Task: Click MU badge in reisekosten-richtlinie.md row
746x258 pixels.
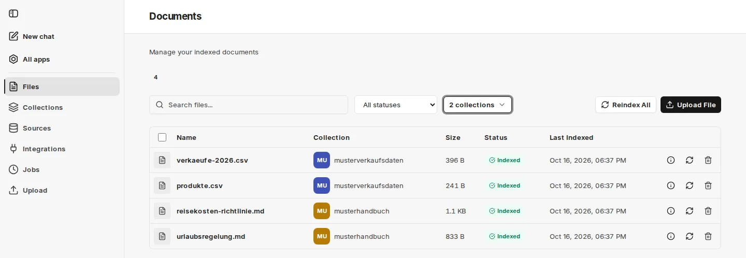Action: pos(322,211)
